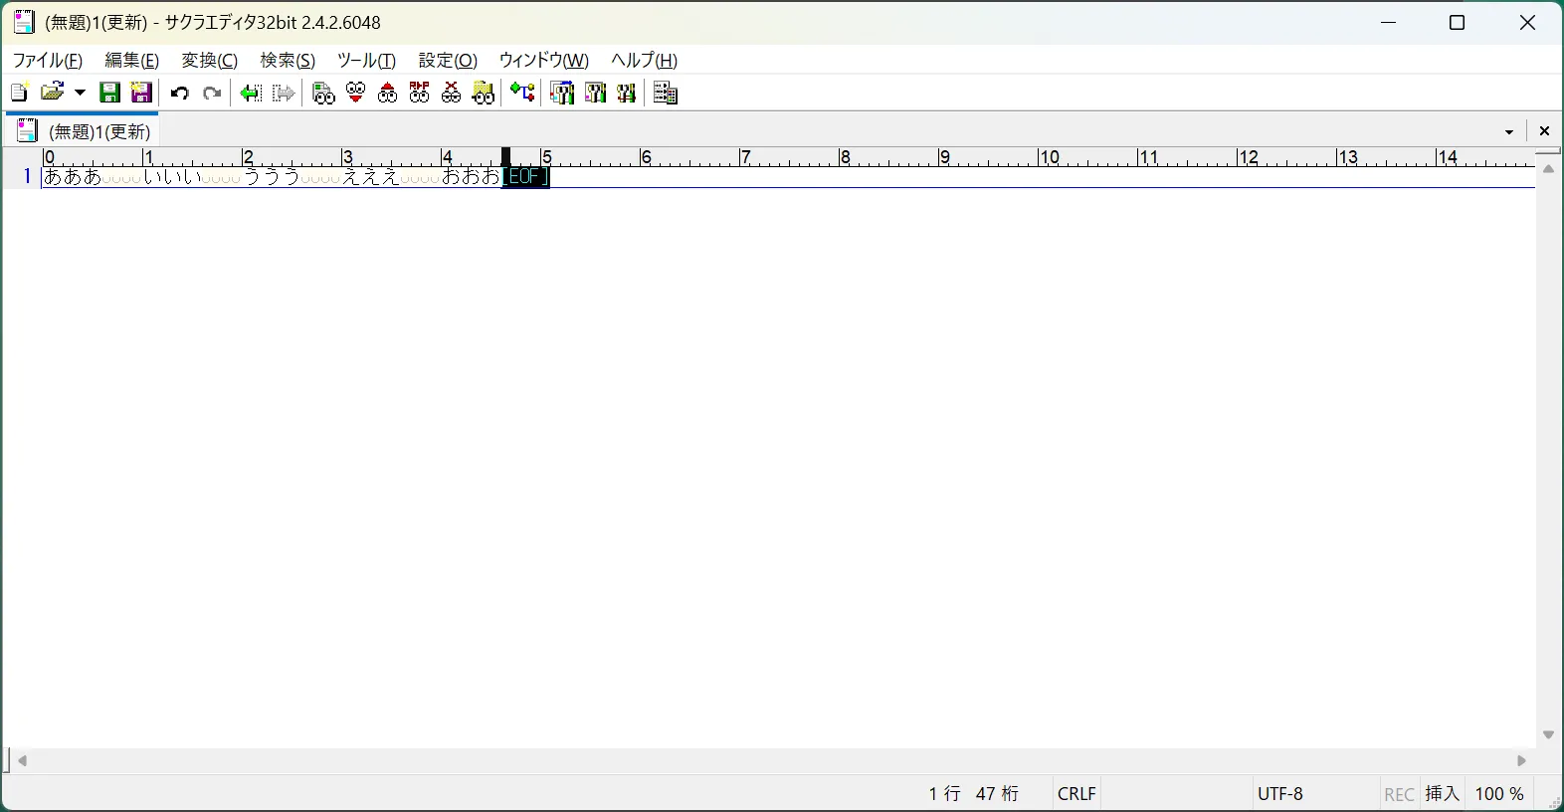Click the horizontal scrollbar right arrow

pyautogui.click(x=1521, y=761)
